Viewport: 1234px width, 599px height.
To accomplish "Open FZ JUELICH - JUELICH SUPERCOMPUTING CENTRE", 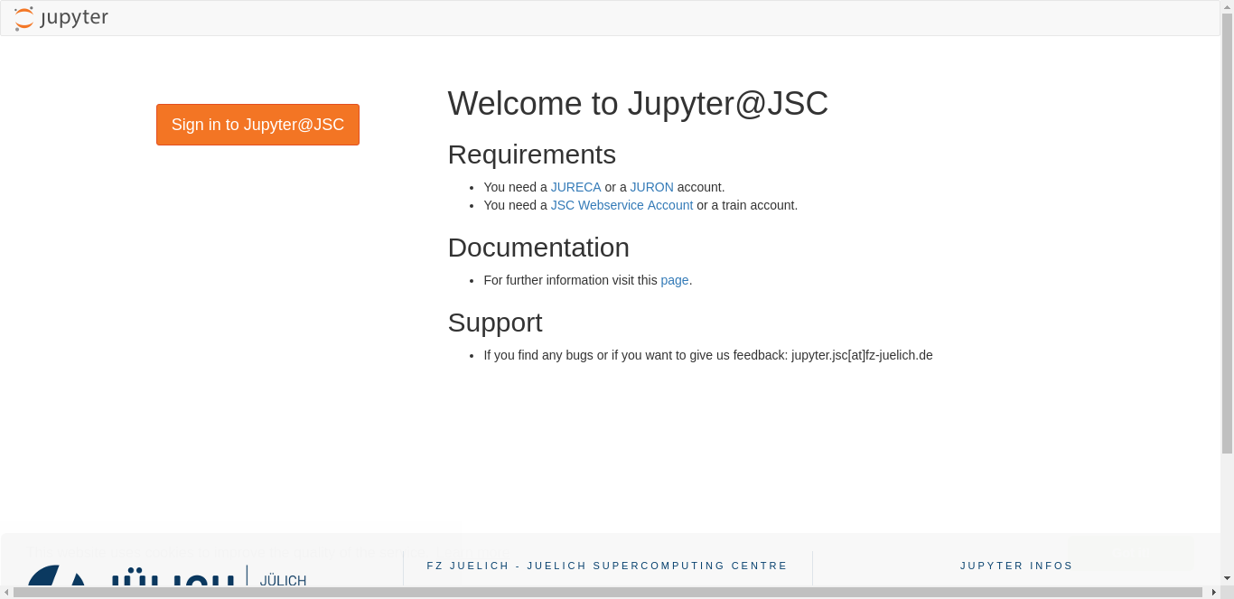I will click(607, 566).
